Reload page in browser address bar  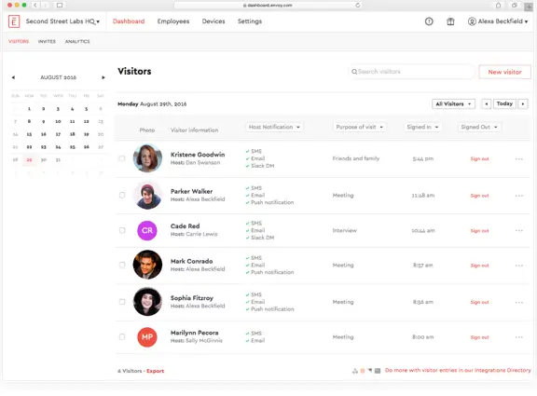357,6
